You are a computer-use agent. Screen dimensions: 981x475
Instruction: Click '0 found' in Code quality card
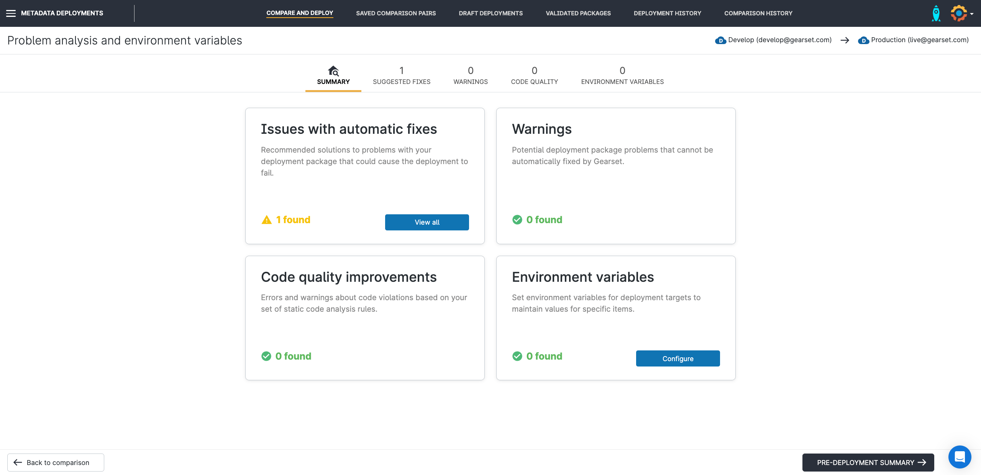tap(293, 356)
